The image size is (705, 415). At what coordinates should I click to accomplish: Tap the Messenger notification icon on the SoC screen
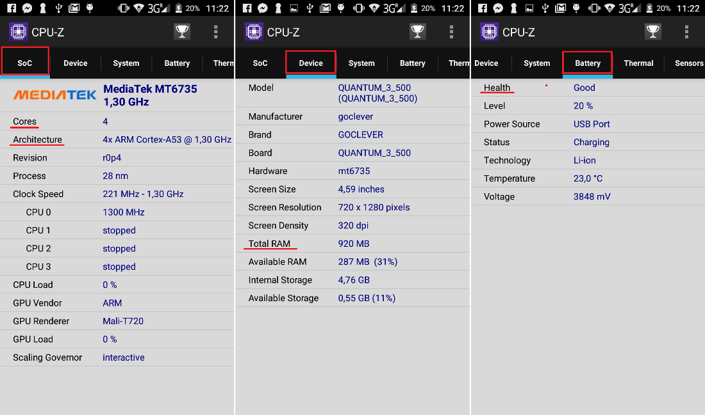coord(27,8)
